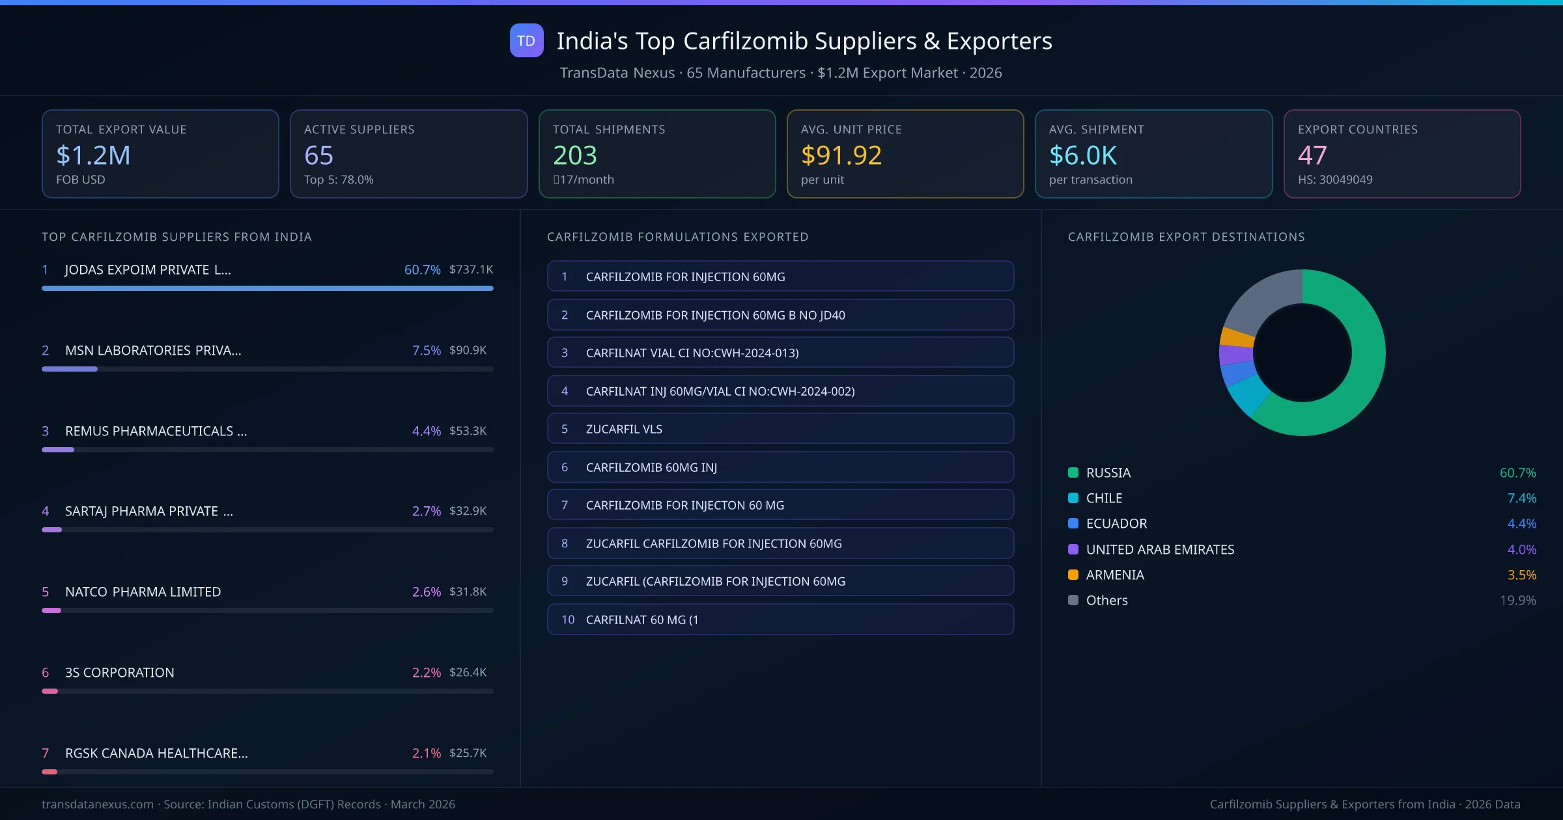Click the Armenia orange legend swatch

(x=1073, y=575)
